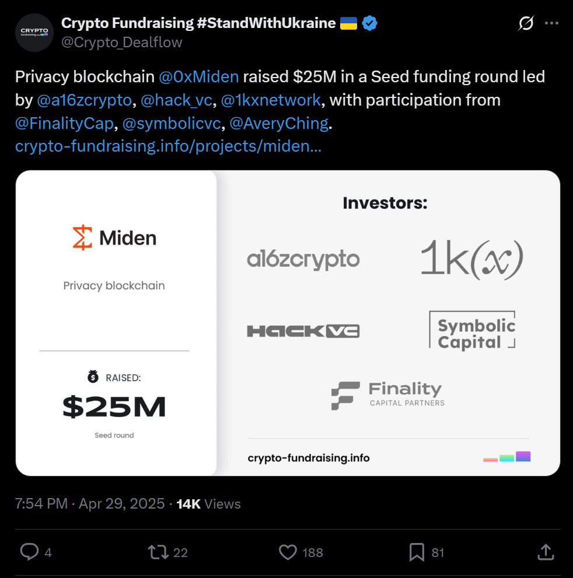This screenshot has height=578, width=573.
Task: Open the @hack_vc mention
Action: point(177,100)
